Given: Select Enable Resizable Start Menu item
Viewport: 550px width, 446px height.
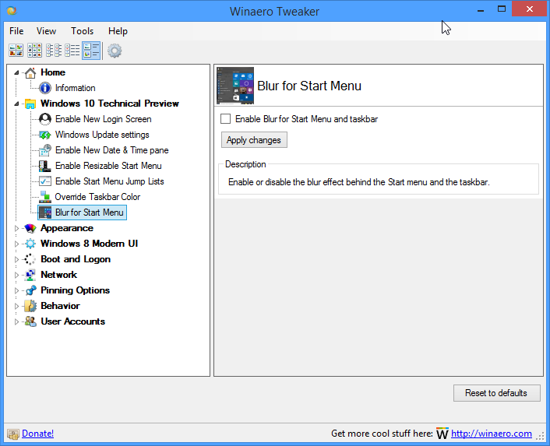Looking at the screenshot, I should [x=108, y=166].
